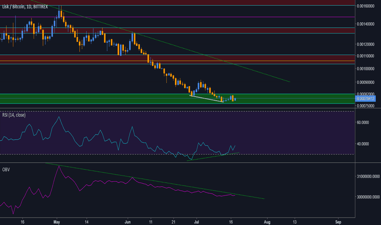381x225 pixels.
Task: Click the 31000000.0000 OBV axis value
Action: pos(368,176)
